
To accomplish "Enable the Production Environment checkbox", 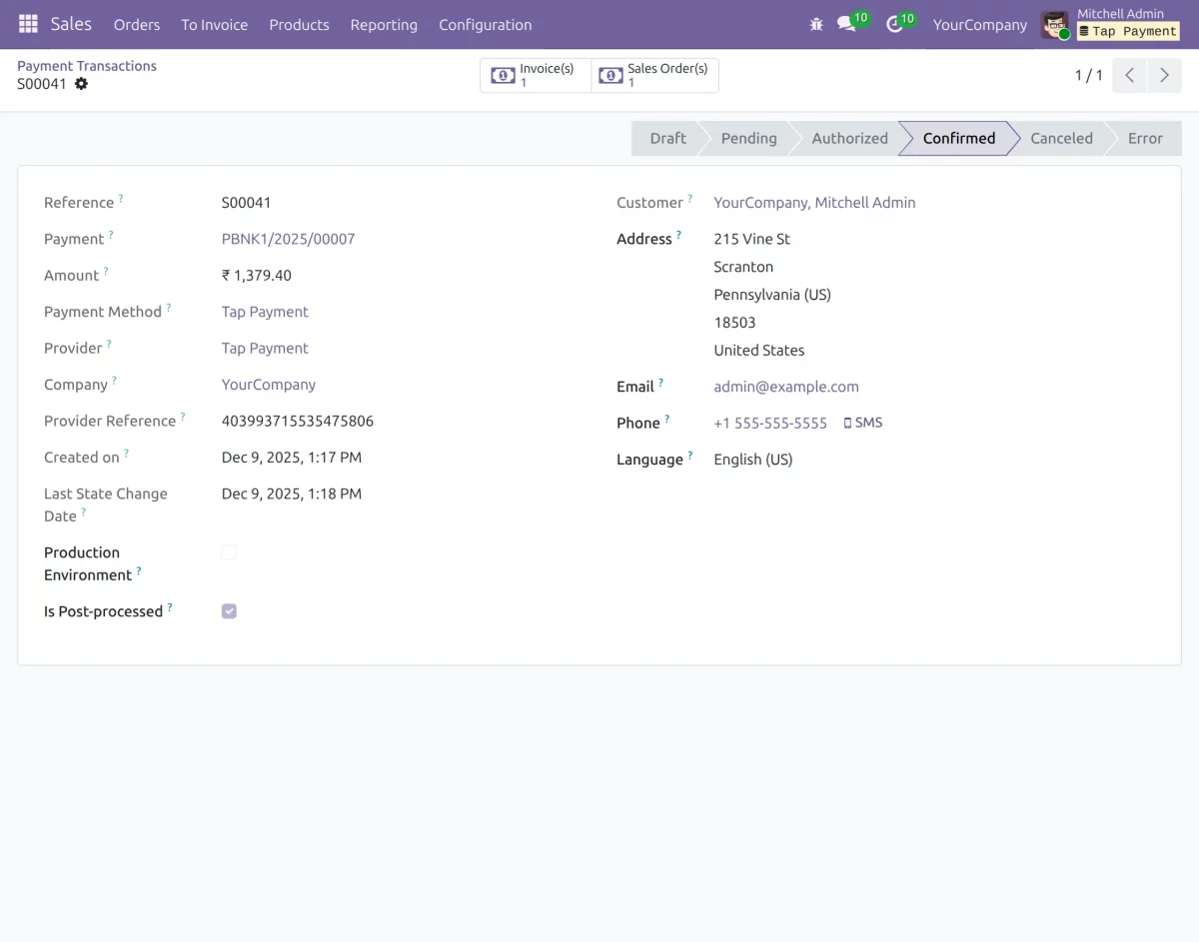I will [229, 551].
